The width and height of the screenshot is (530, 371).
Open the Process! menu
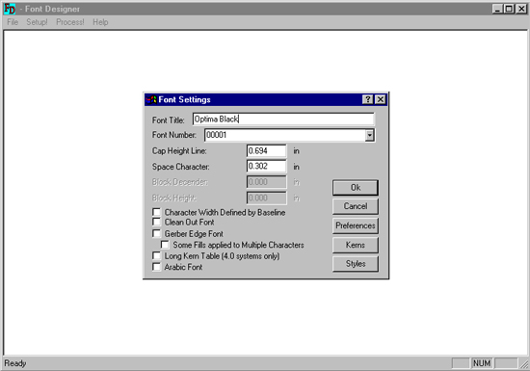(70, 22)
